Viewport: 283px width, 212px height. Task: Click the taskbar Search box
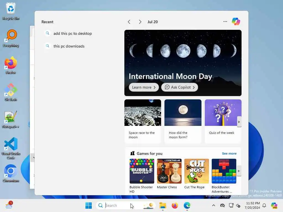click(126, 205)
